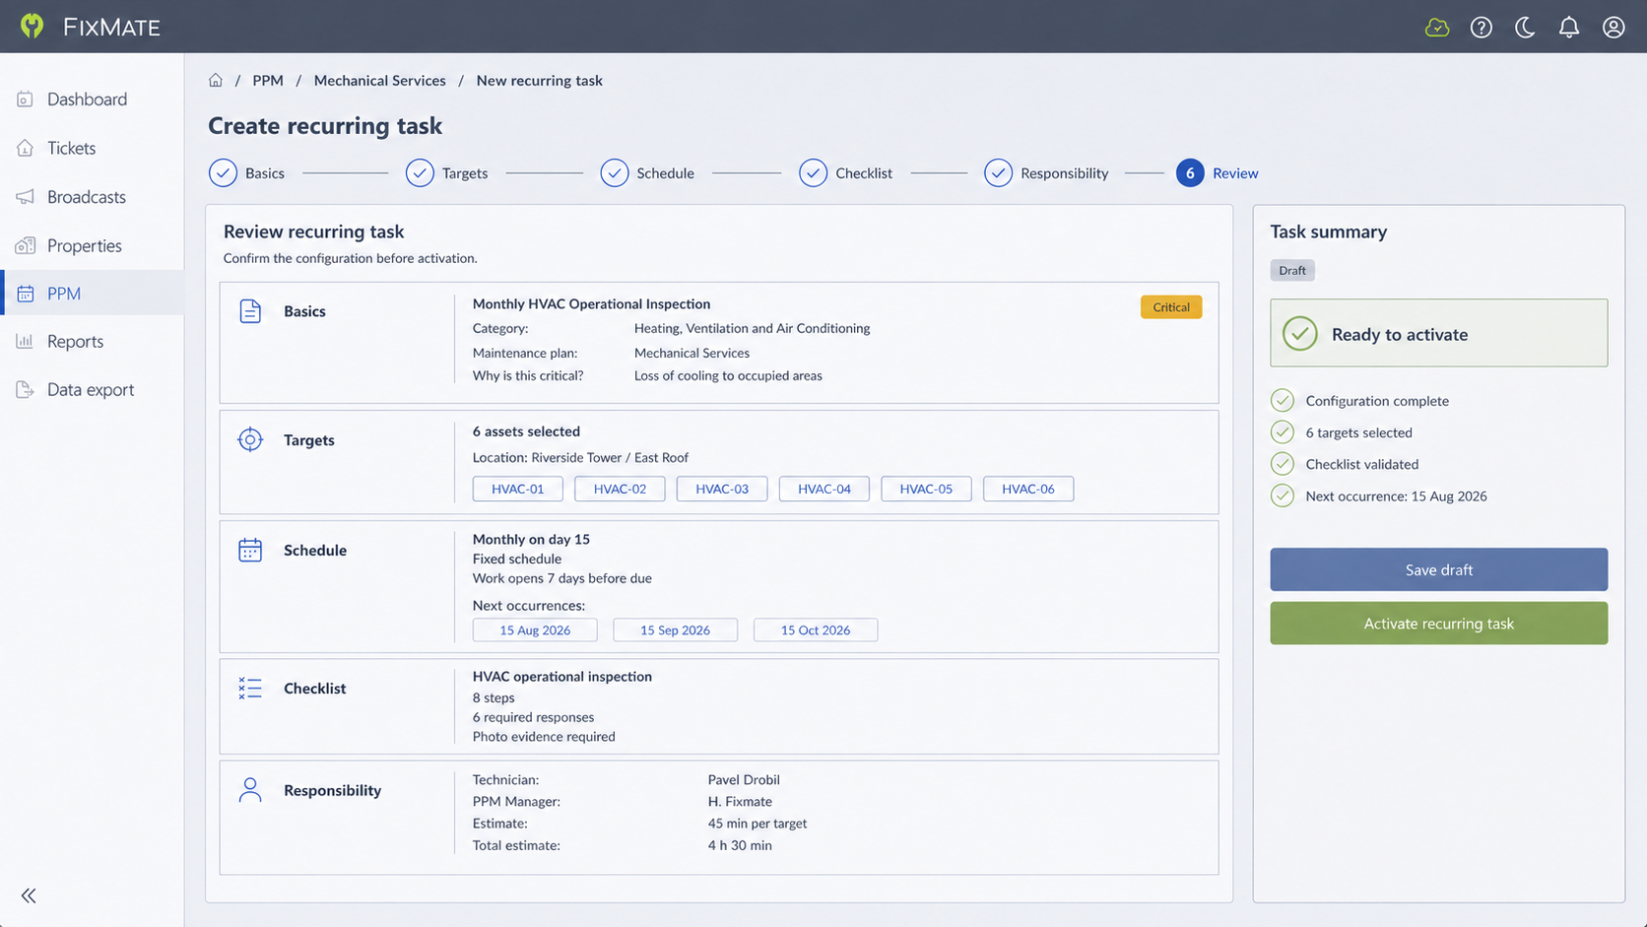Click the PPM calendar icon in sidebar
1647x927 pixels.
(x=26, y=294)
